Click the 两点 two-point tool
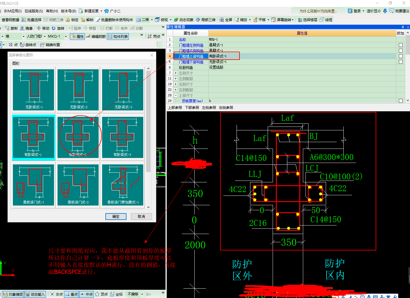Screen dimensions: 410x298 coord(154,36)
